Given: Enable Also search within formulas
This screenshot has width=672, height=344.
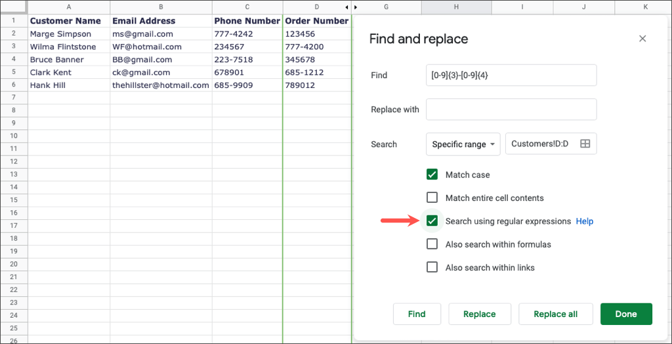Looking at the screenshot, I should point(432,244).
